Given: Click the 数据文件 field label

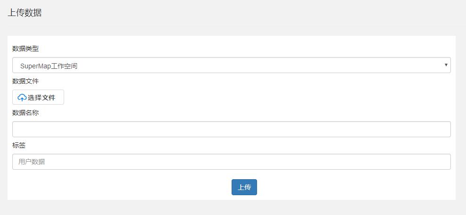Looking at the screenshot, I should tap(25, 81).
